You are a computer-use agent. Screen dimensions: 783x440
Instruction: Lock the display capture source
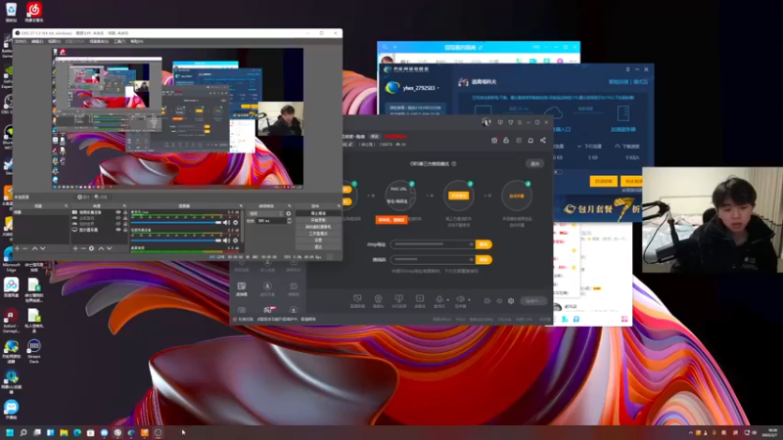tap(125, 230)
